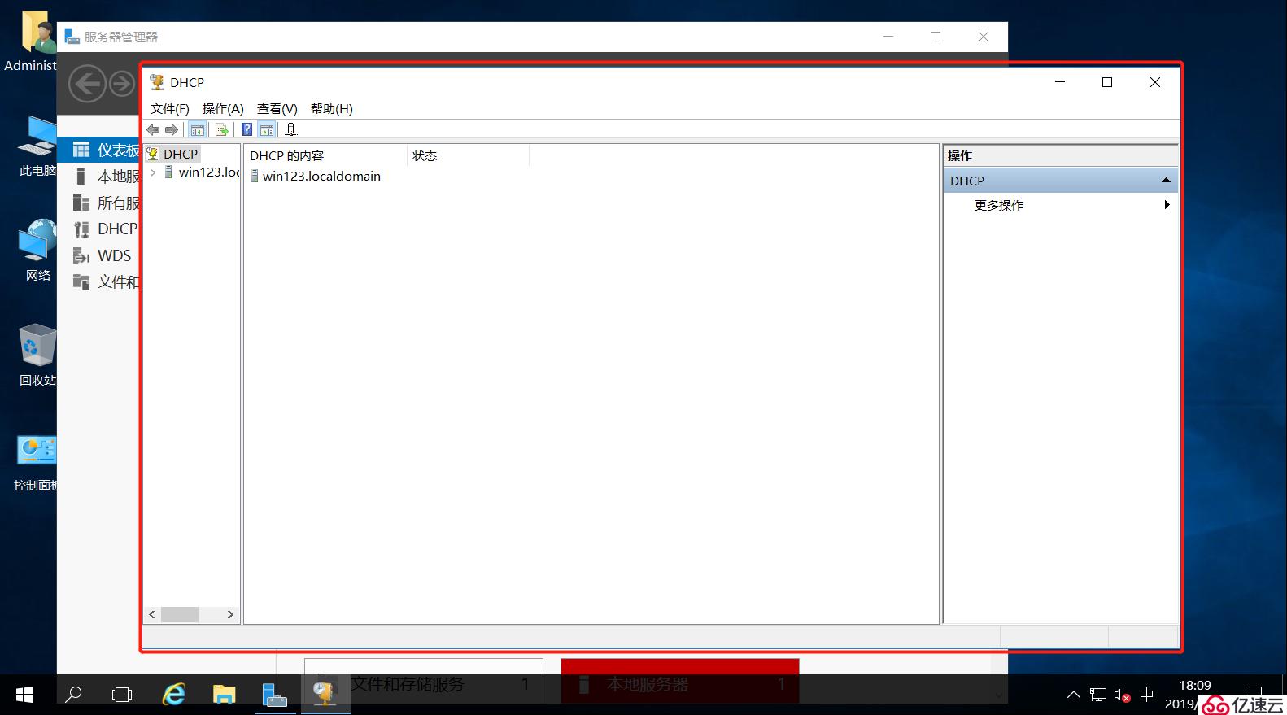Viewport: 1287px width, 715px height.
Task: Click the Export List toolbar icon
Action: point(221,129)
